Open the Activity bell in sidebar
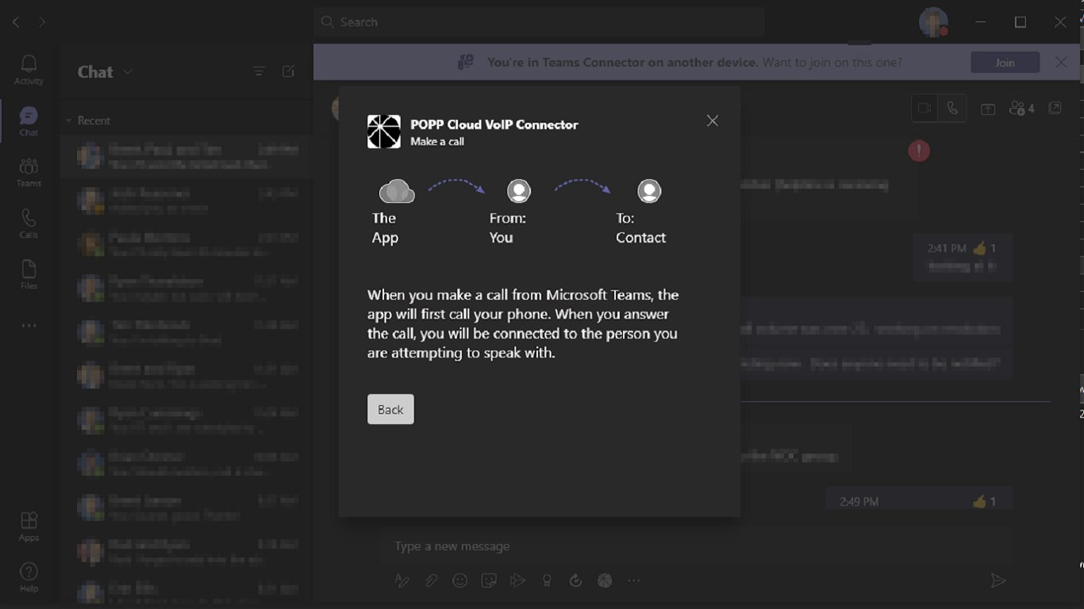Image resolution: width=1084 pixels, height=609 pixels. tap(29, 70)
